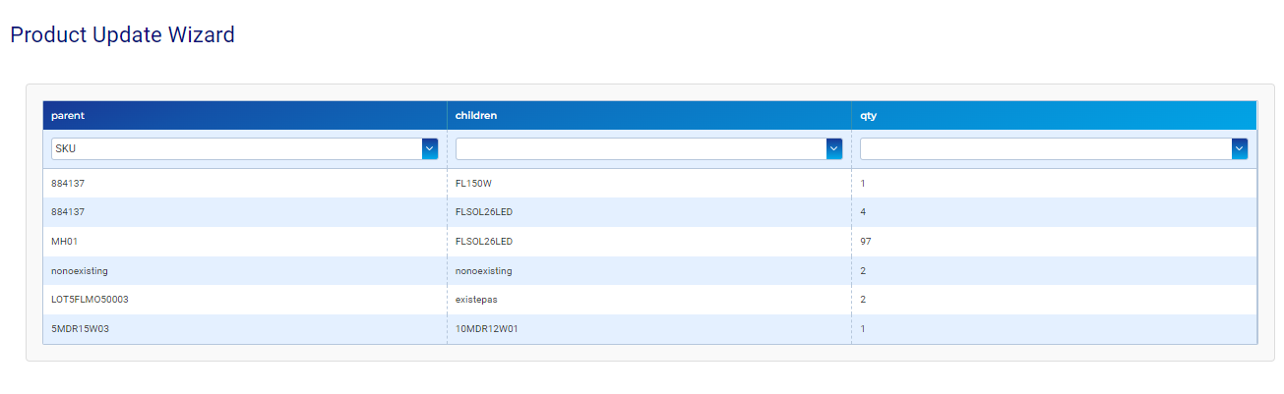1284x394 pixels.
Task: Select nonoexisting in the parent column
Action: [x=80, y=270]
